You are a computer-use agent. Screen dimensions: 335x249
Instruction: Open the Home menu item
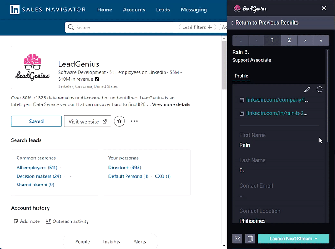[105, 10]
